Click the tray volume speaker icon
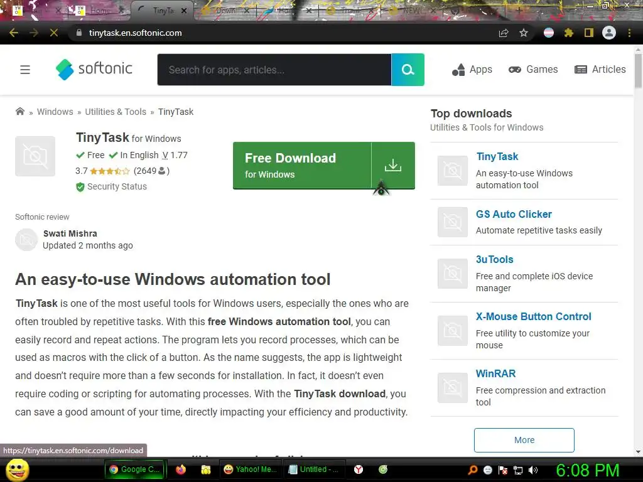 coord(533,470)
